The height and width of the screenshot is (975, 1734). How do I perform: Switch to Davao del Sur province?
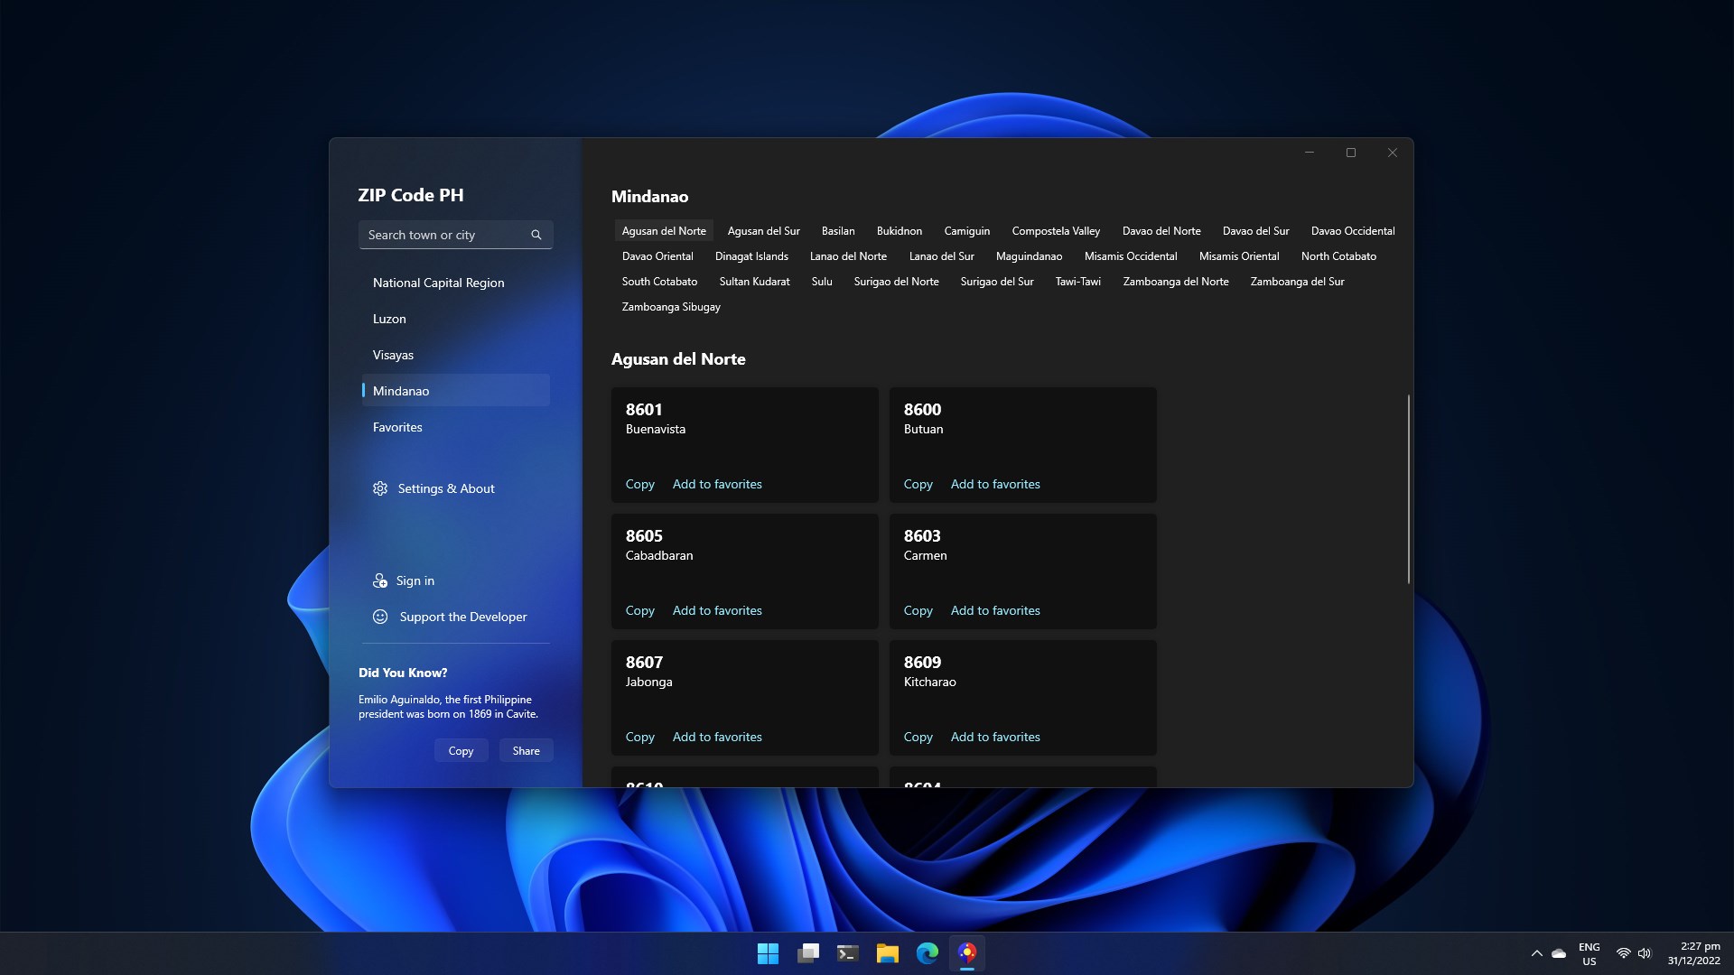pos(1255,231)
